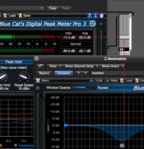Click Load folder icon in Destination plugin
The image size is (144, 149).
coord(122,81)
